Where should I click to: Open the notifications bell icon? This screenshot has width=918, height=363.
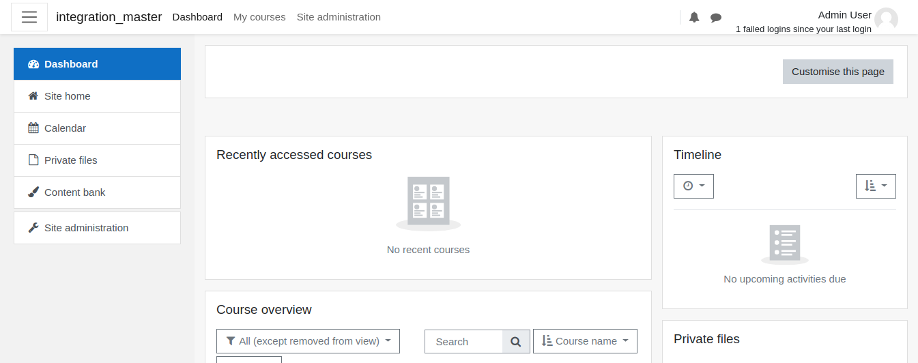coord(694,17)
